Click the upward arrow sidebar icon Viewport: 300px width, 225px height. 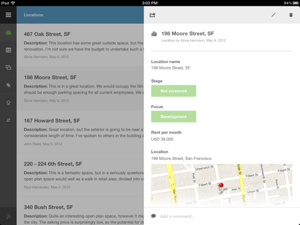coord(8,102)
